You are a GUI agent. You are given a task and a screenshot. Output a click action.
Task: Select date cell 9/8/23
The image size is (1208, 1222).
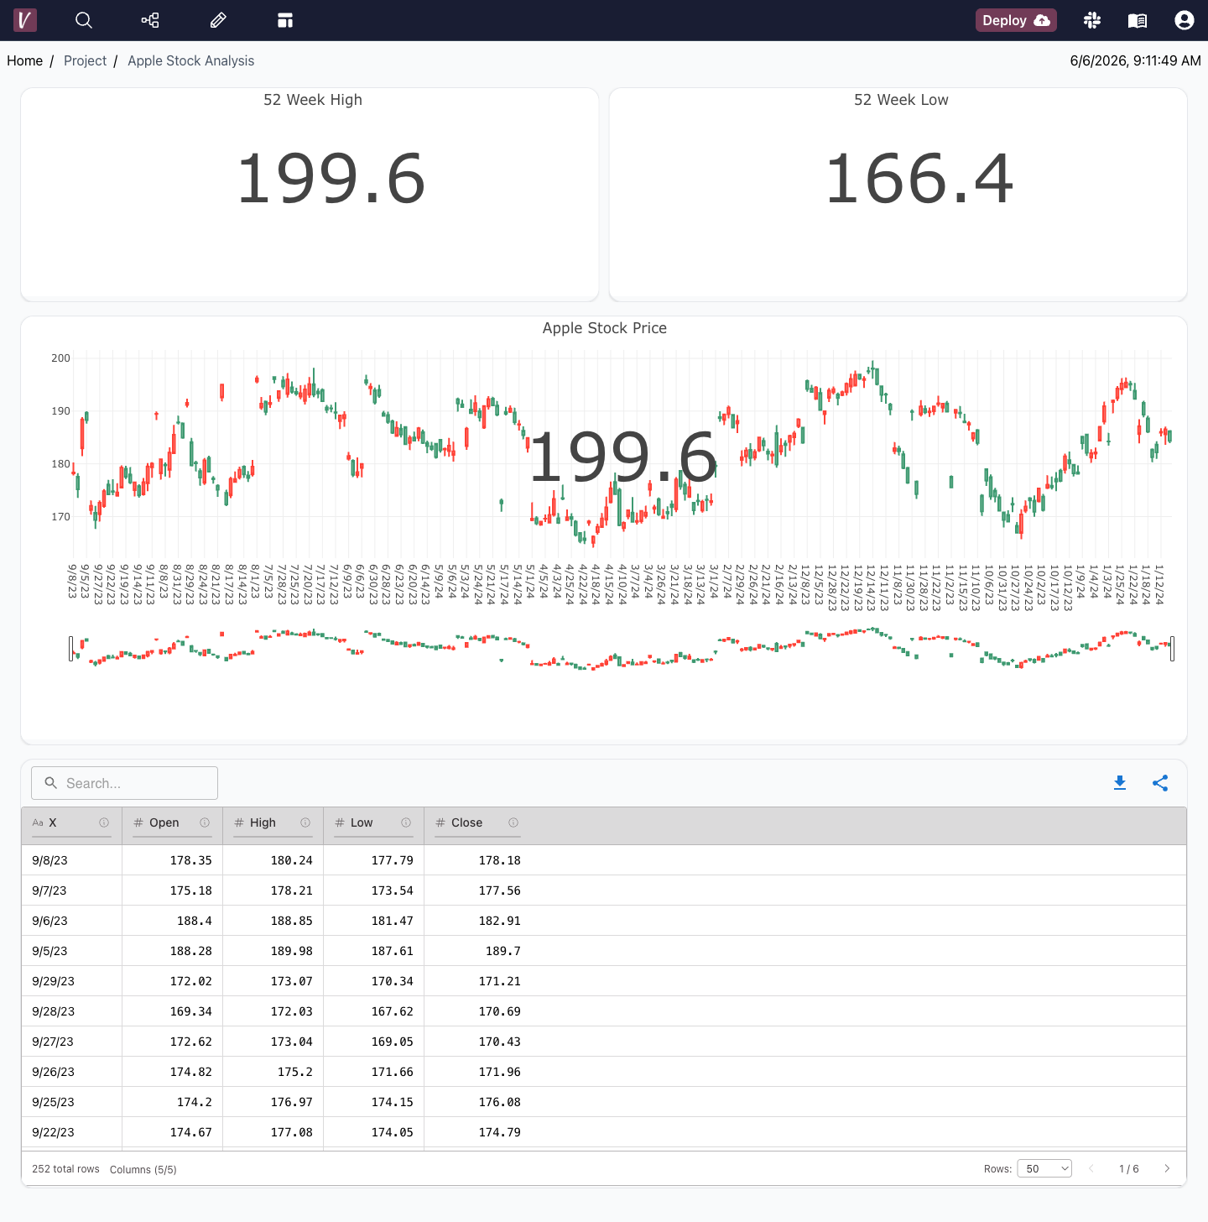pos(49,860)
